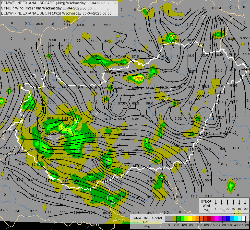Click the 100 m/s wind arrow in legend

point(245,202)
